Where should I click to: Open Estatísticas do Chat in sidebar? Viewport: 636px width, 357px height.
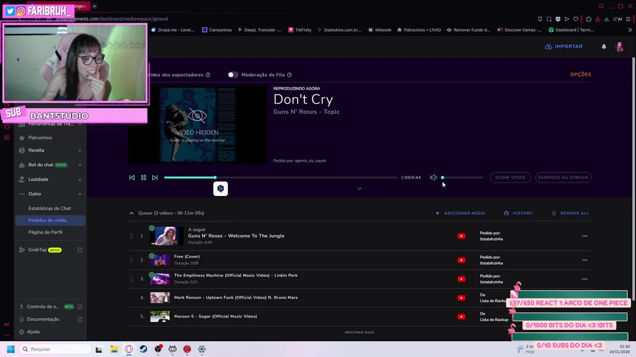point(50,208)
